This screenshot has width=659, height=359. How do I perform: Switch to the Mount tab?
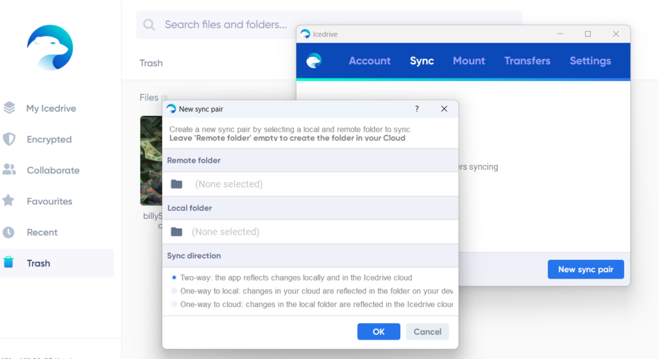pos(469,61)
